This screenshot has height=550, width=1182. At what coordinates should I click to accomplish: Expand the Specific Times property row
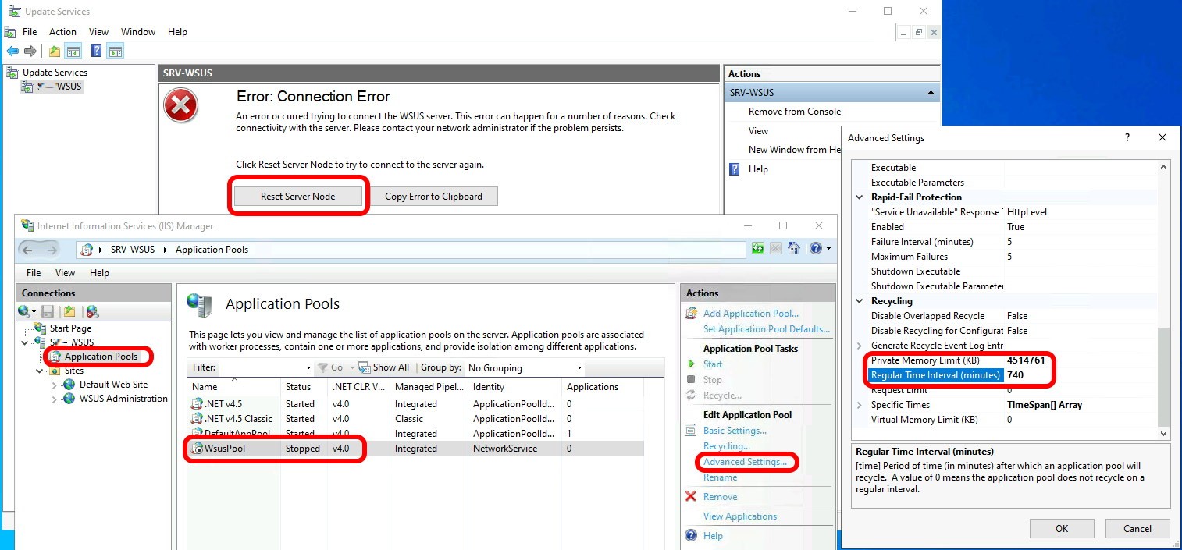[x=860, y=405]
